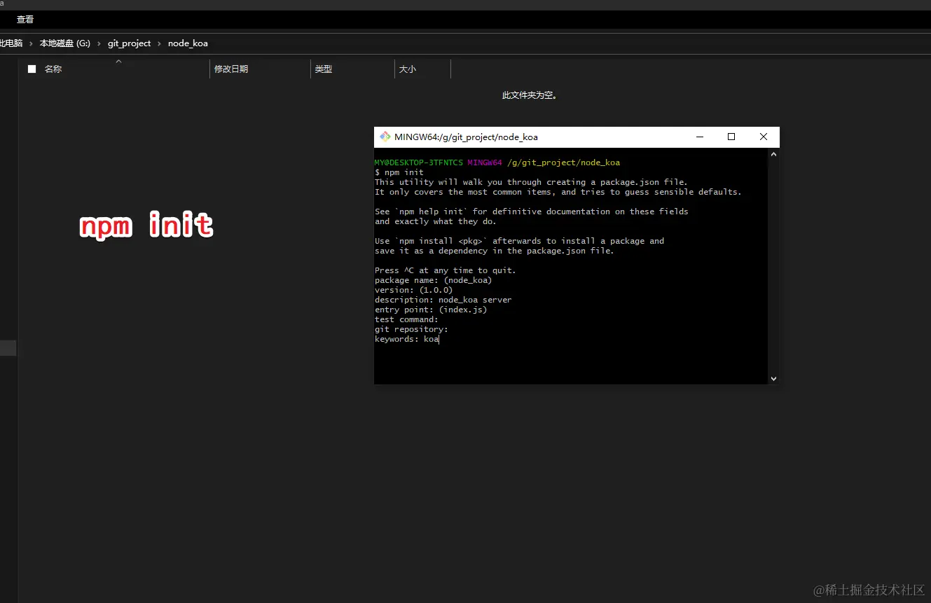The width and height of the screenshot is (931, 603).
Task: Close the MINGW64 terminal window
Action: coord(764,137)
